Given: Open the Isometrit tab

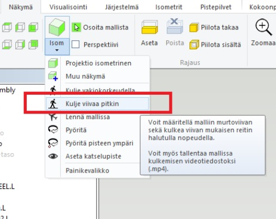Looking at the screenshot, I should (168, 7).
